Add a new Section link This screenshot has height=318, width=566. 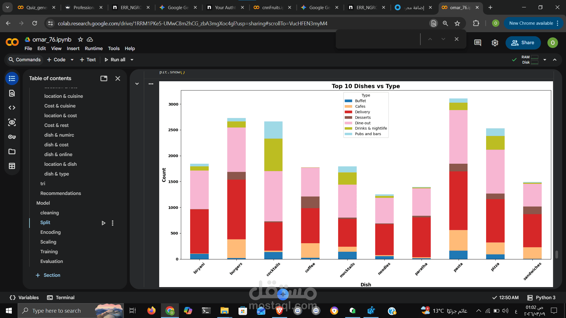(x=48, y=275)
